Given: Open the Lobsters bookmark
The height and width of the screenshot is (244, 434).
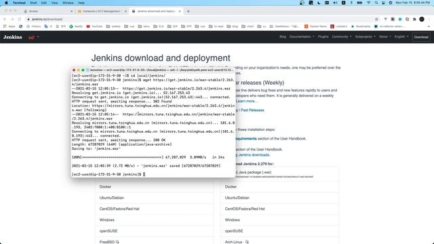Looking at the screenshot, I should [x=339, y=26].
